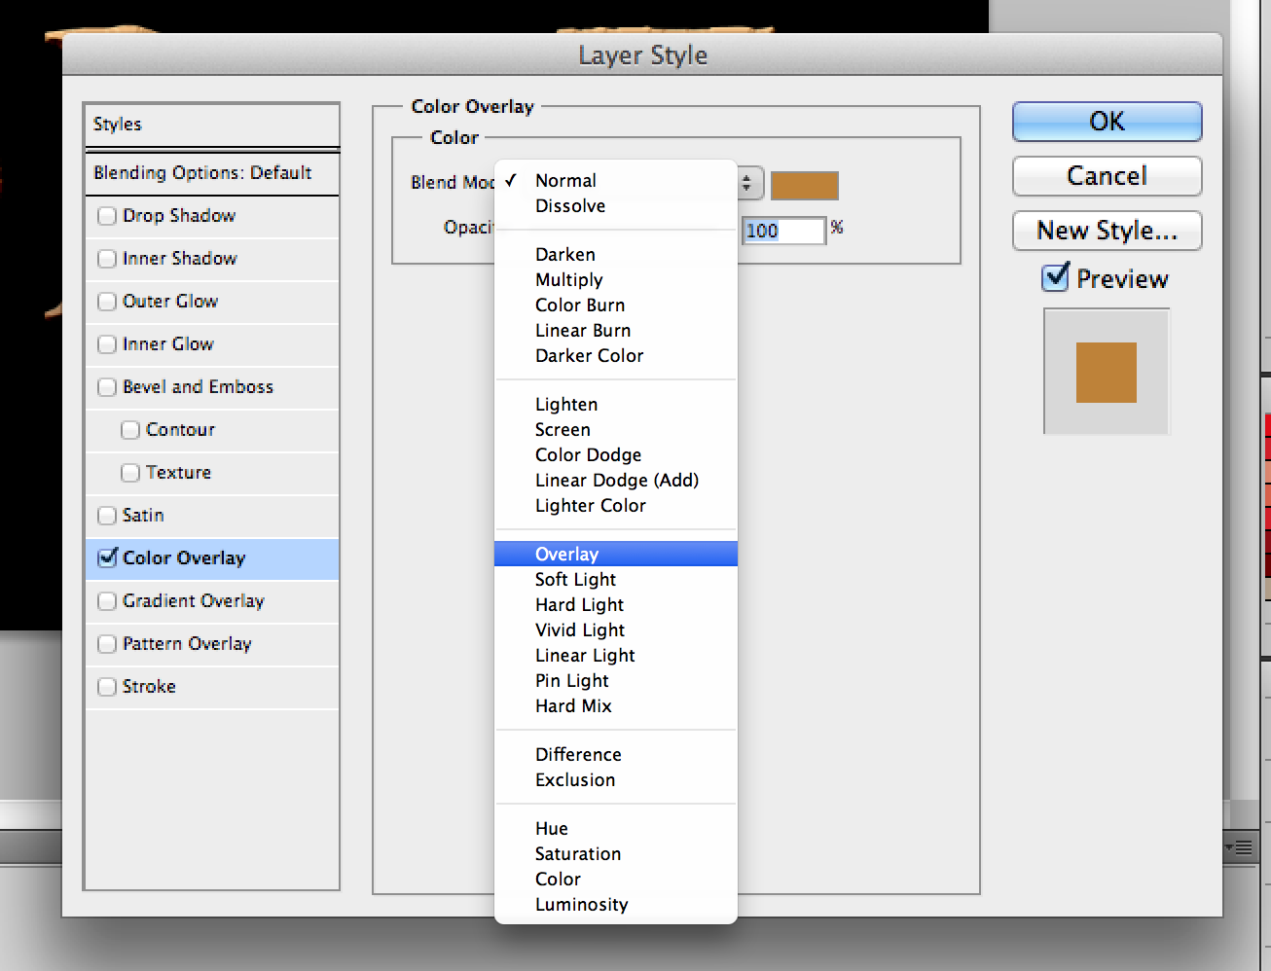Choose Lighter Color blend mode

(615, 506)
